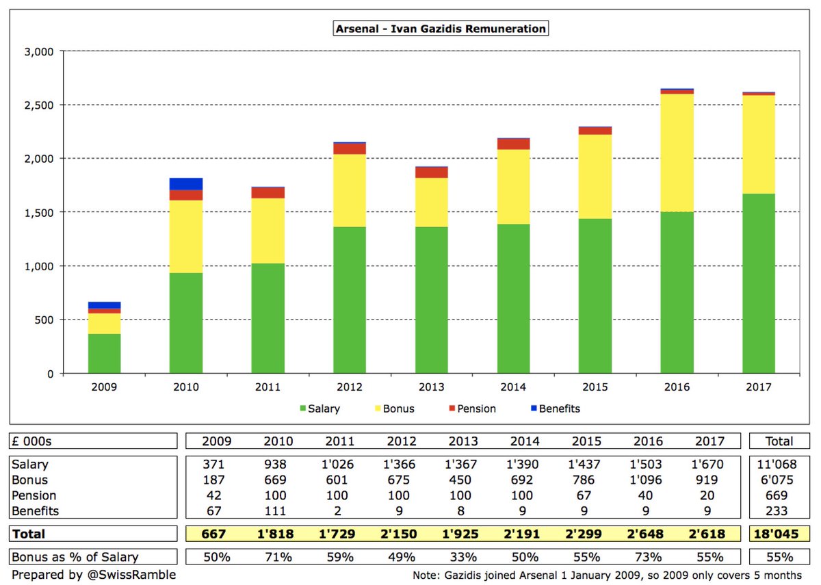Image resolution: width=821 pixels, height=585 pixels.
Task: Click the note about Gazidis joining Arsenal
Action: click(608, 576)
